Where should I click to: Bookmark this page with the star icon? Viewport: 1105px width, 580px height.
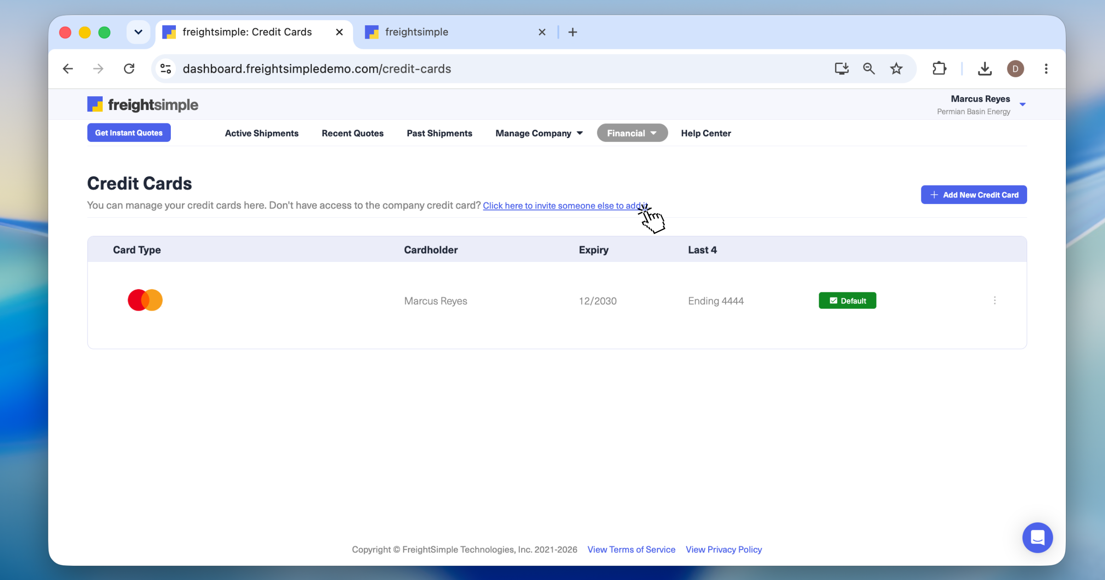[896, 69]
